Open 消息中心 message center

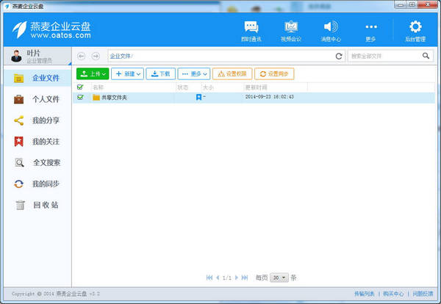pos(331,30)
